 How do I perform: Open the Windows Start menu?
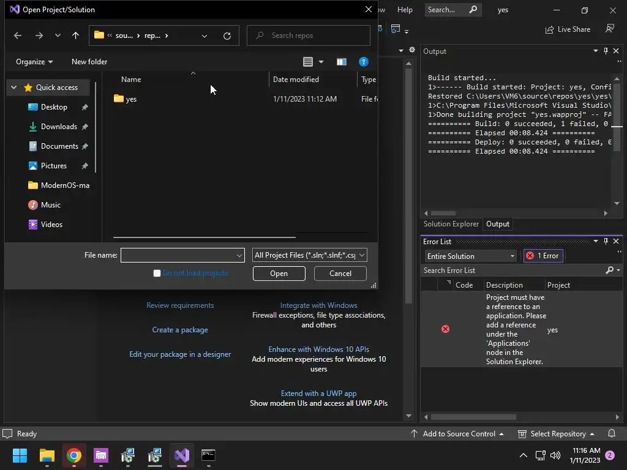[20, 455]
